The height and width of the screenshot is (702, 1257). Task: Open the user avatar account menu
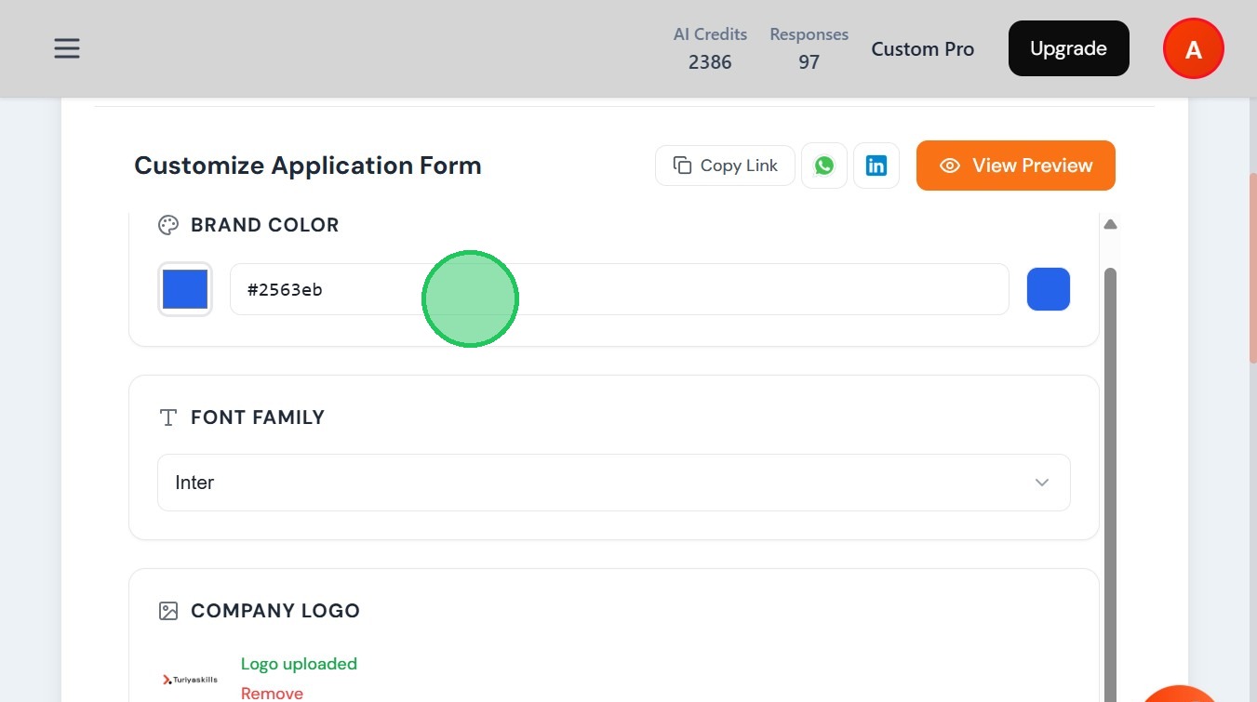1193,49
